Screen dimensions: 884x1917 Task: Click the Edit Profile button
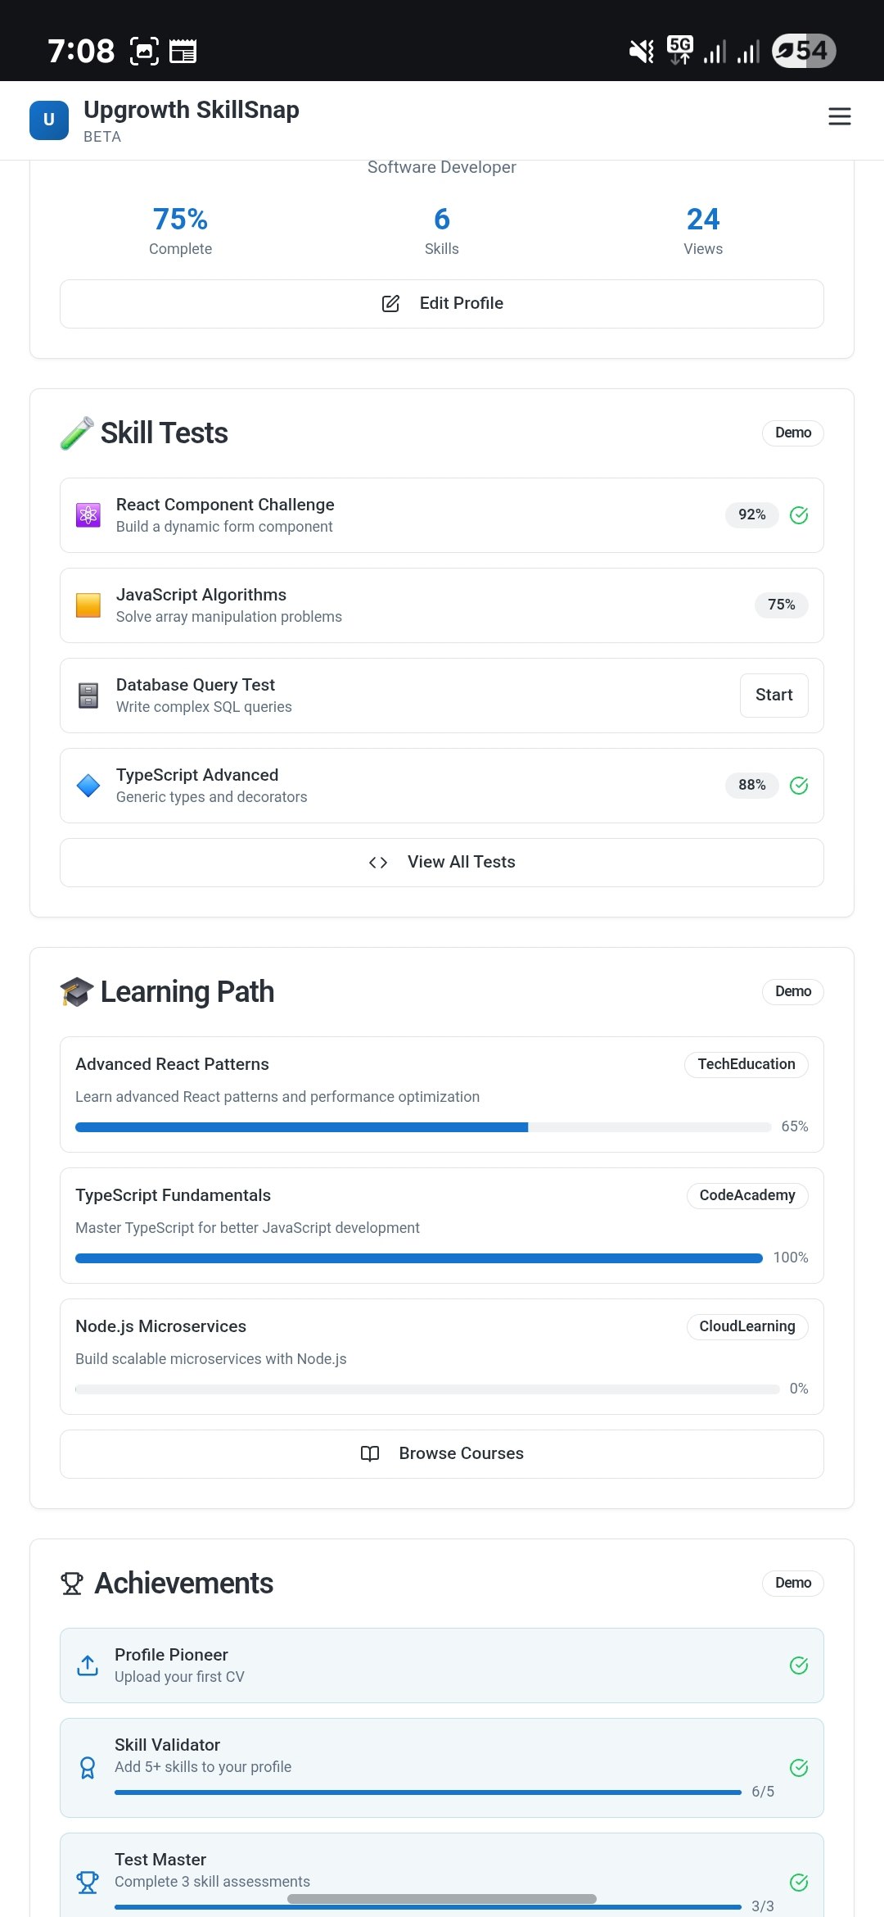442,304
